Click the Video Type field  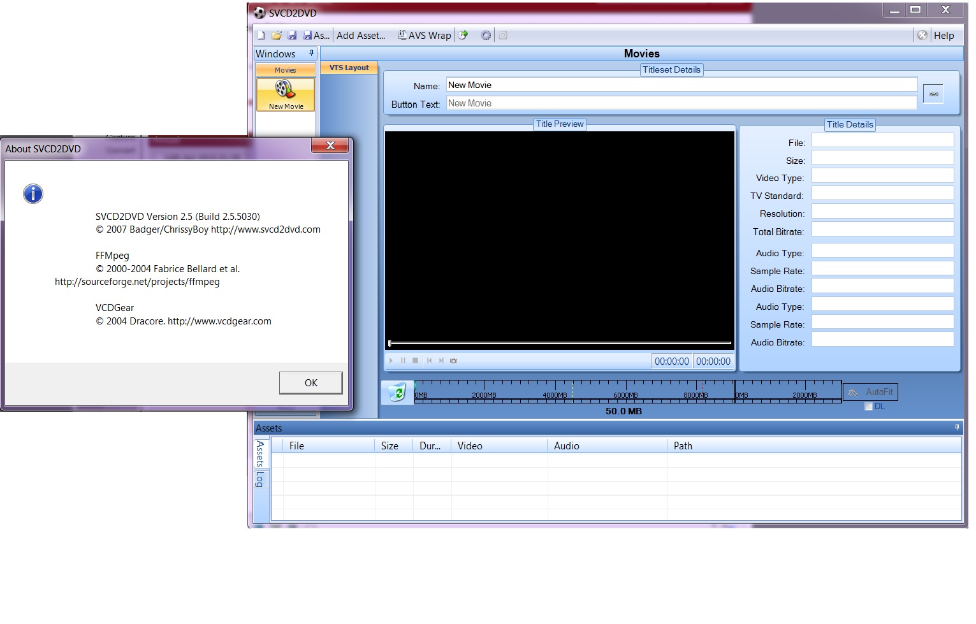tap(882, 175)
